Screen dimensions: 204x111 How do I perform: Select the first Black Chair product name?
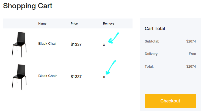48,44
